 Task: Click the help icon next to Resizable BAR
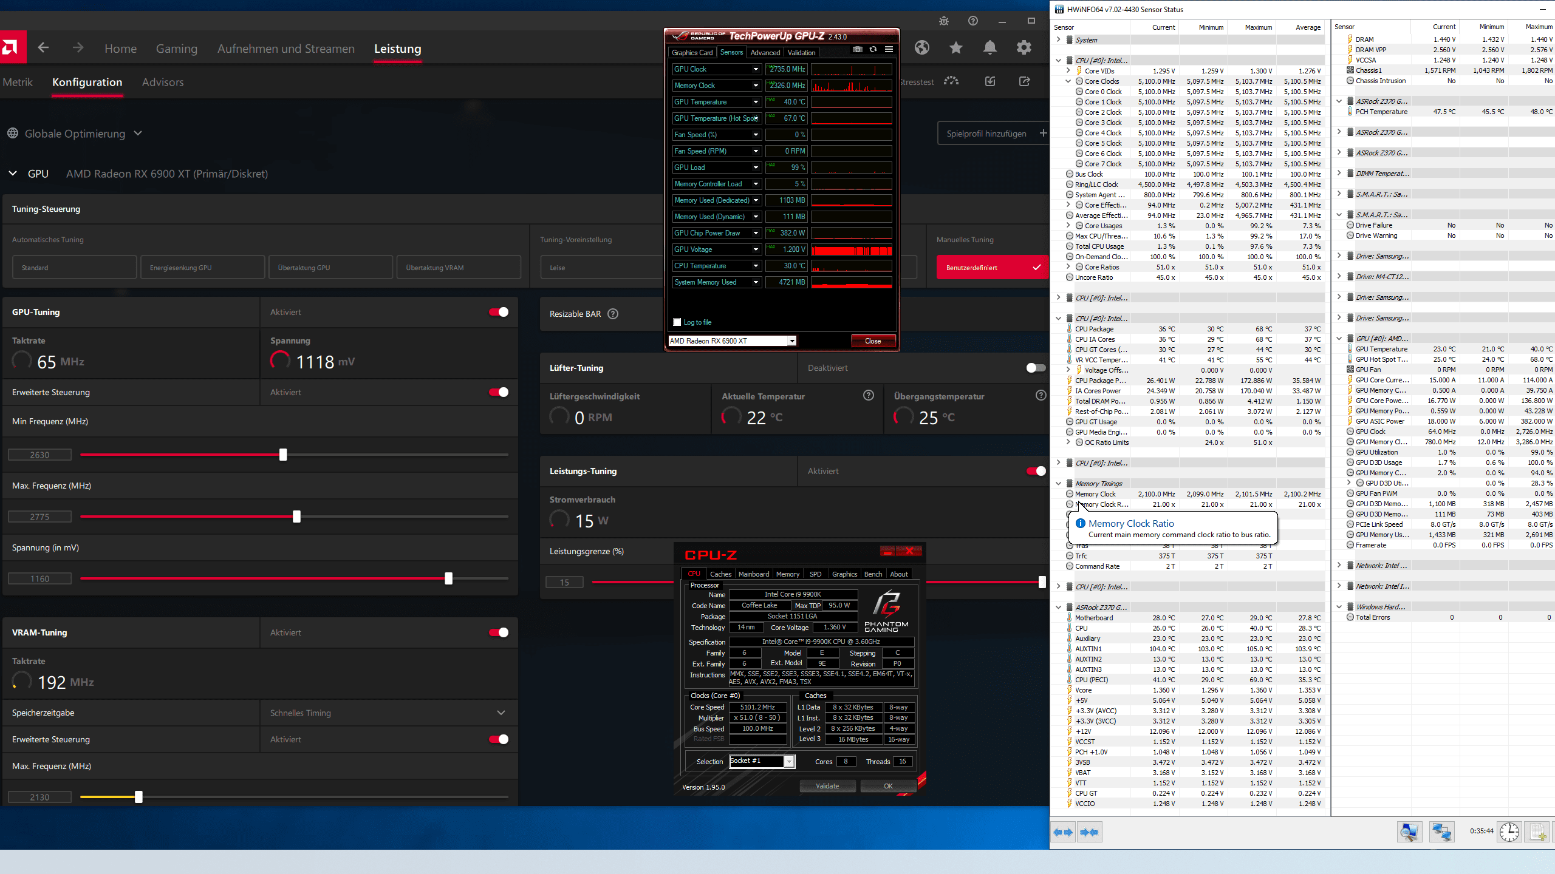coord(613,314)
